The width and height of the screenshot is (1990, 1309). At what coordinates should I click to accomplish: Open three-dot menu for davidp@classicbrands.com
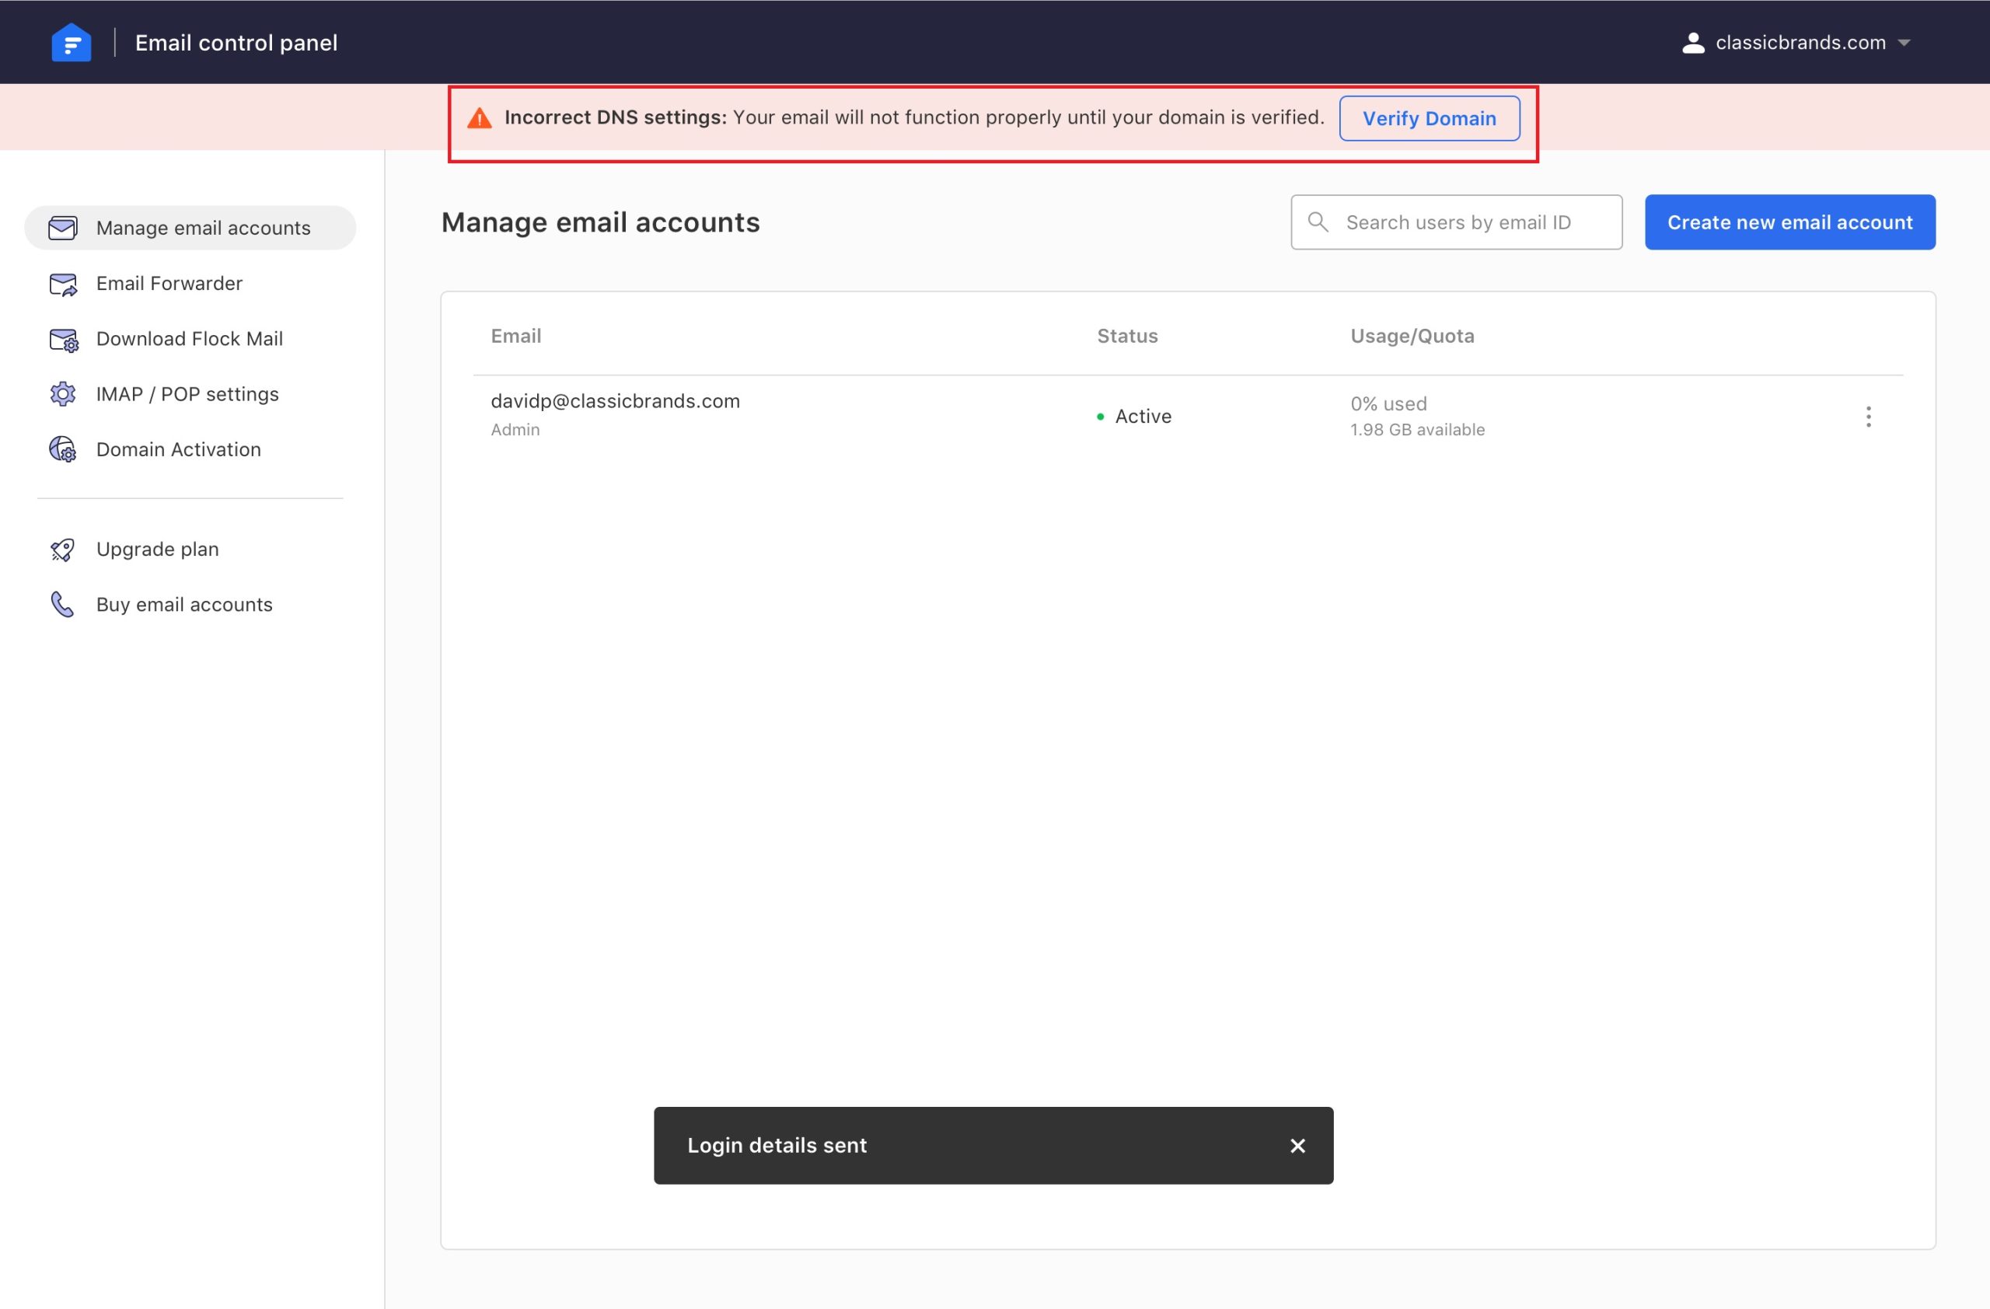(1868, 417)
